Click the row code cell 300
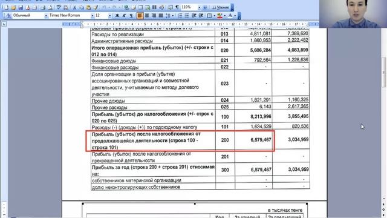This screenshot has height=218, width=387. click(225, 170)
